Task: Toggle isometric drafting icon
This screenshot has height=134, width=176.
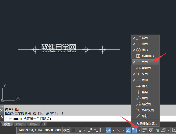Action: 118,130
